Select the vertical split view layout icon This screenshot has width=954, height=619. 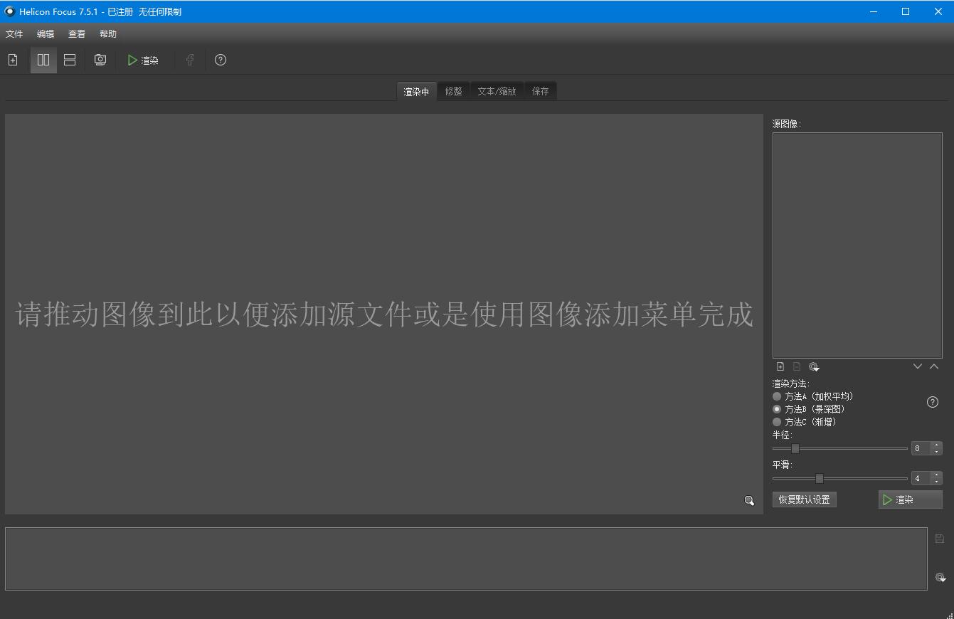click(x=43, y=60)
